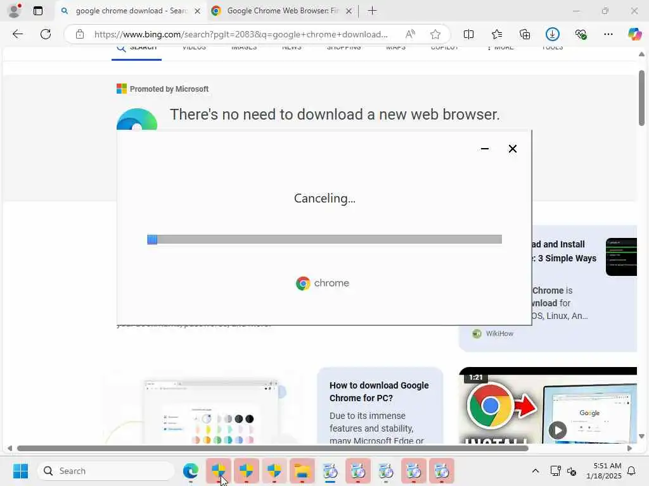This screenshot has height=486, width=649.
Task: Click the vertical scrollbar thumb
Action: click(641, 98)
